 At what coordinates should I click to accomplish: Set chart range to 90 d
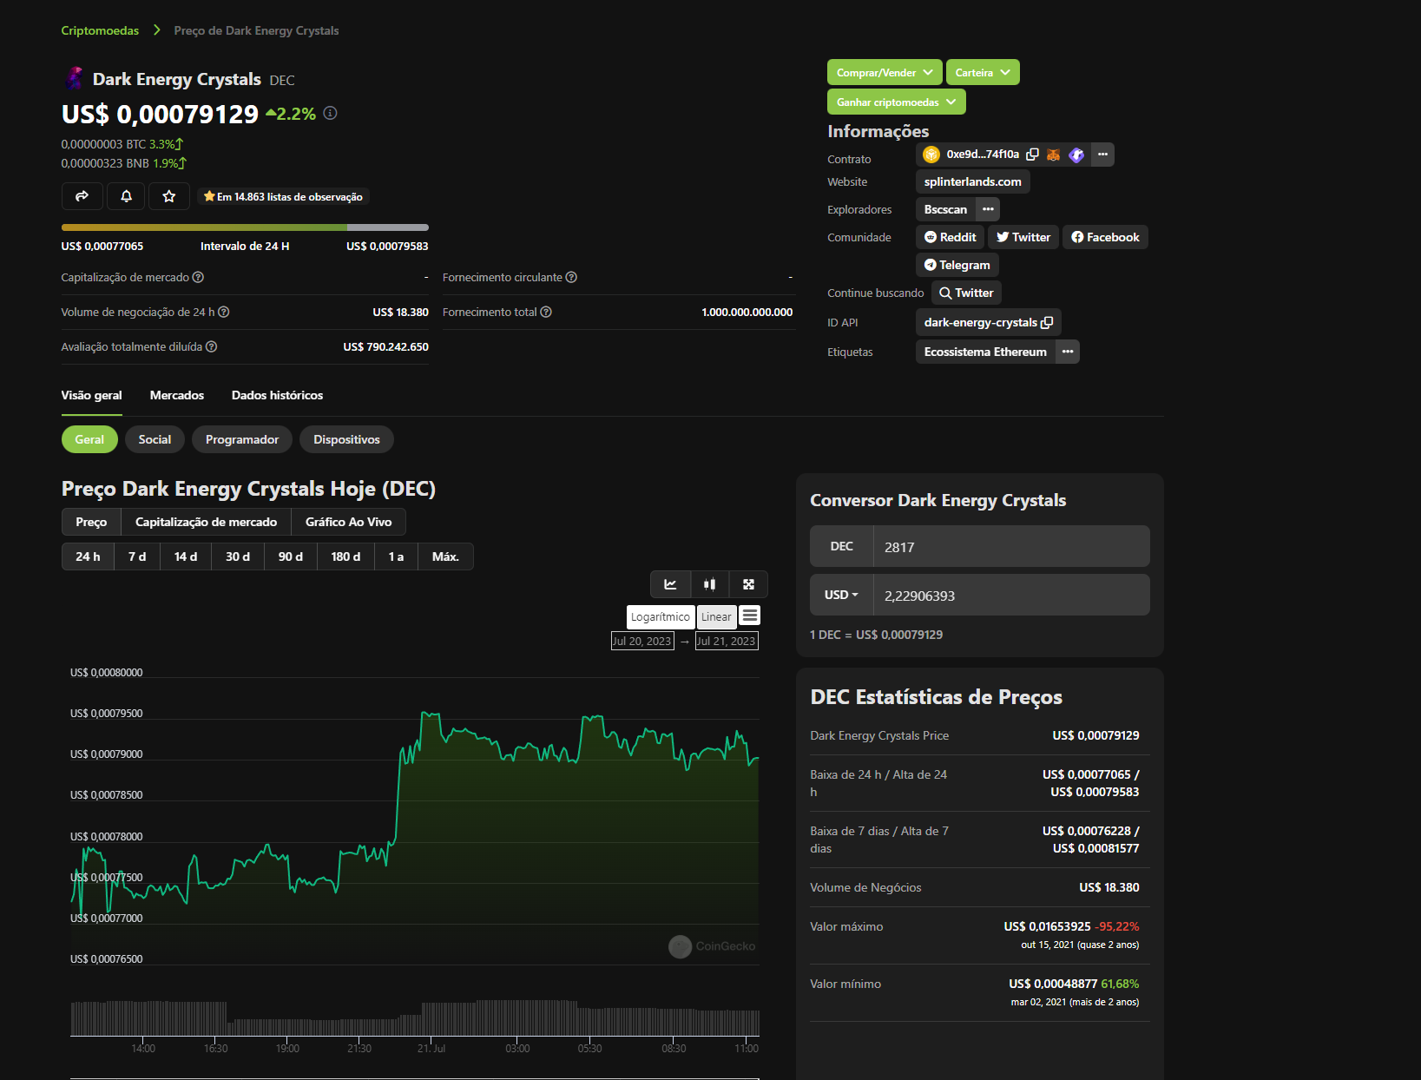tap(291, 556)
